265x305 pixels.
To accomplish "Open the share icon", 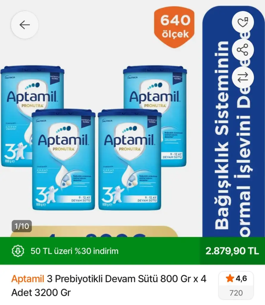I will pos(243,50).
